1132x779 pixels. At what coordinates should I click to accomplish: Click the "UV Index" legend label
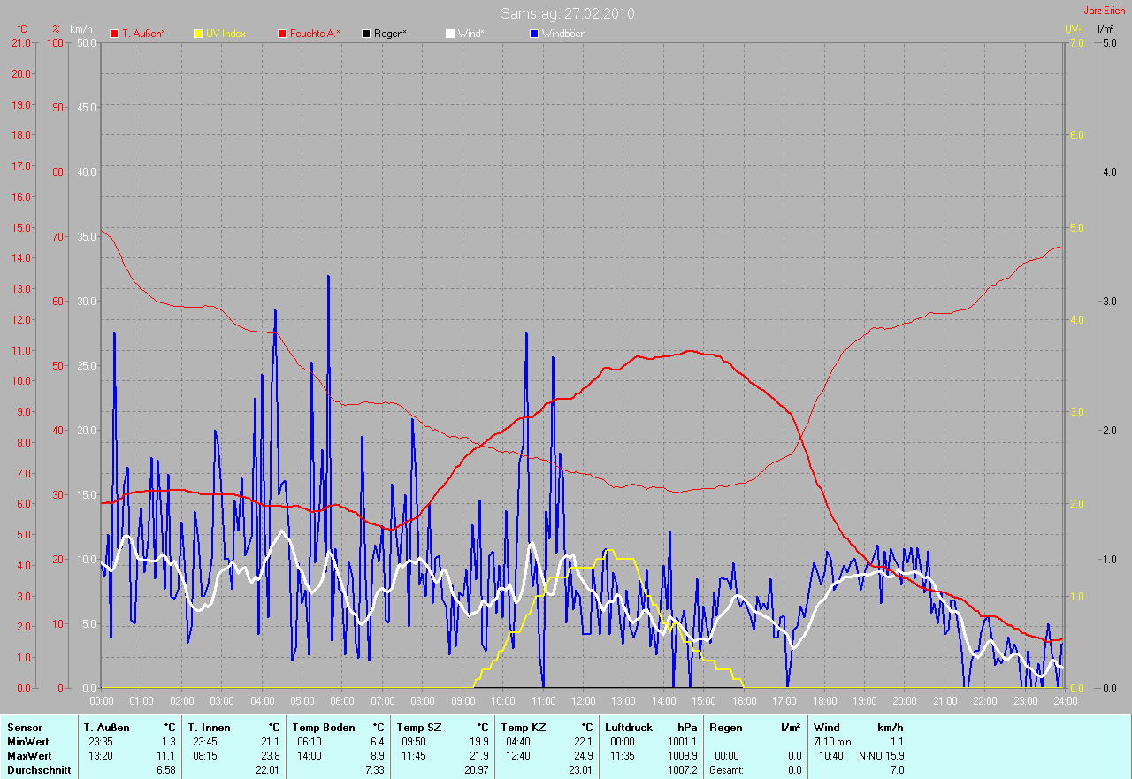pyautogui.click(x=226, y=34)
